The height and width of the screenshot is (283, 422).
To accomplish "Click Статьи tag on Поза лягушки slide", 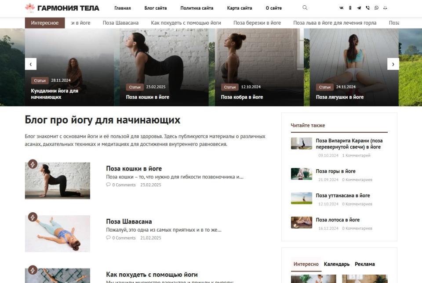I will (324, 87).
